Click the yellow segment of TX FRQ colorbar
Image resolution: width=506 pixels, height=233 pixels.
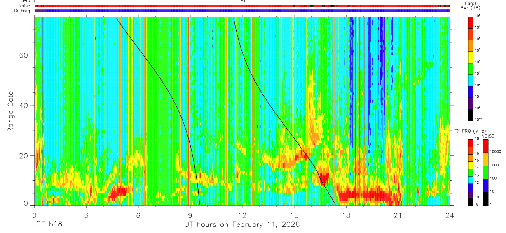(471, 165)
